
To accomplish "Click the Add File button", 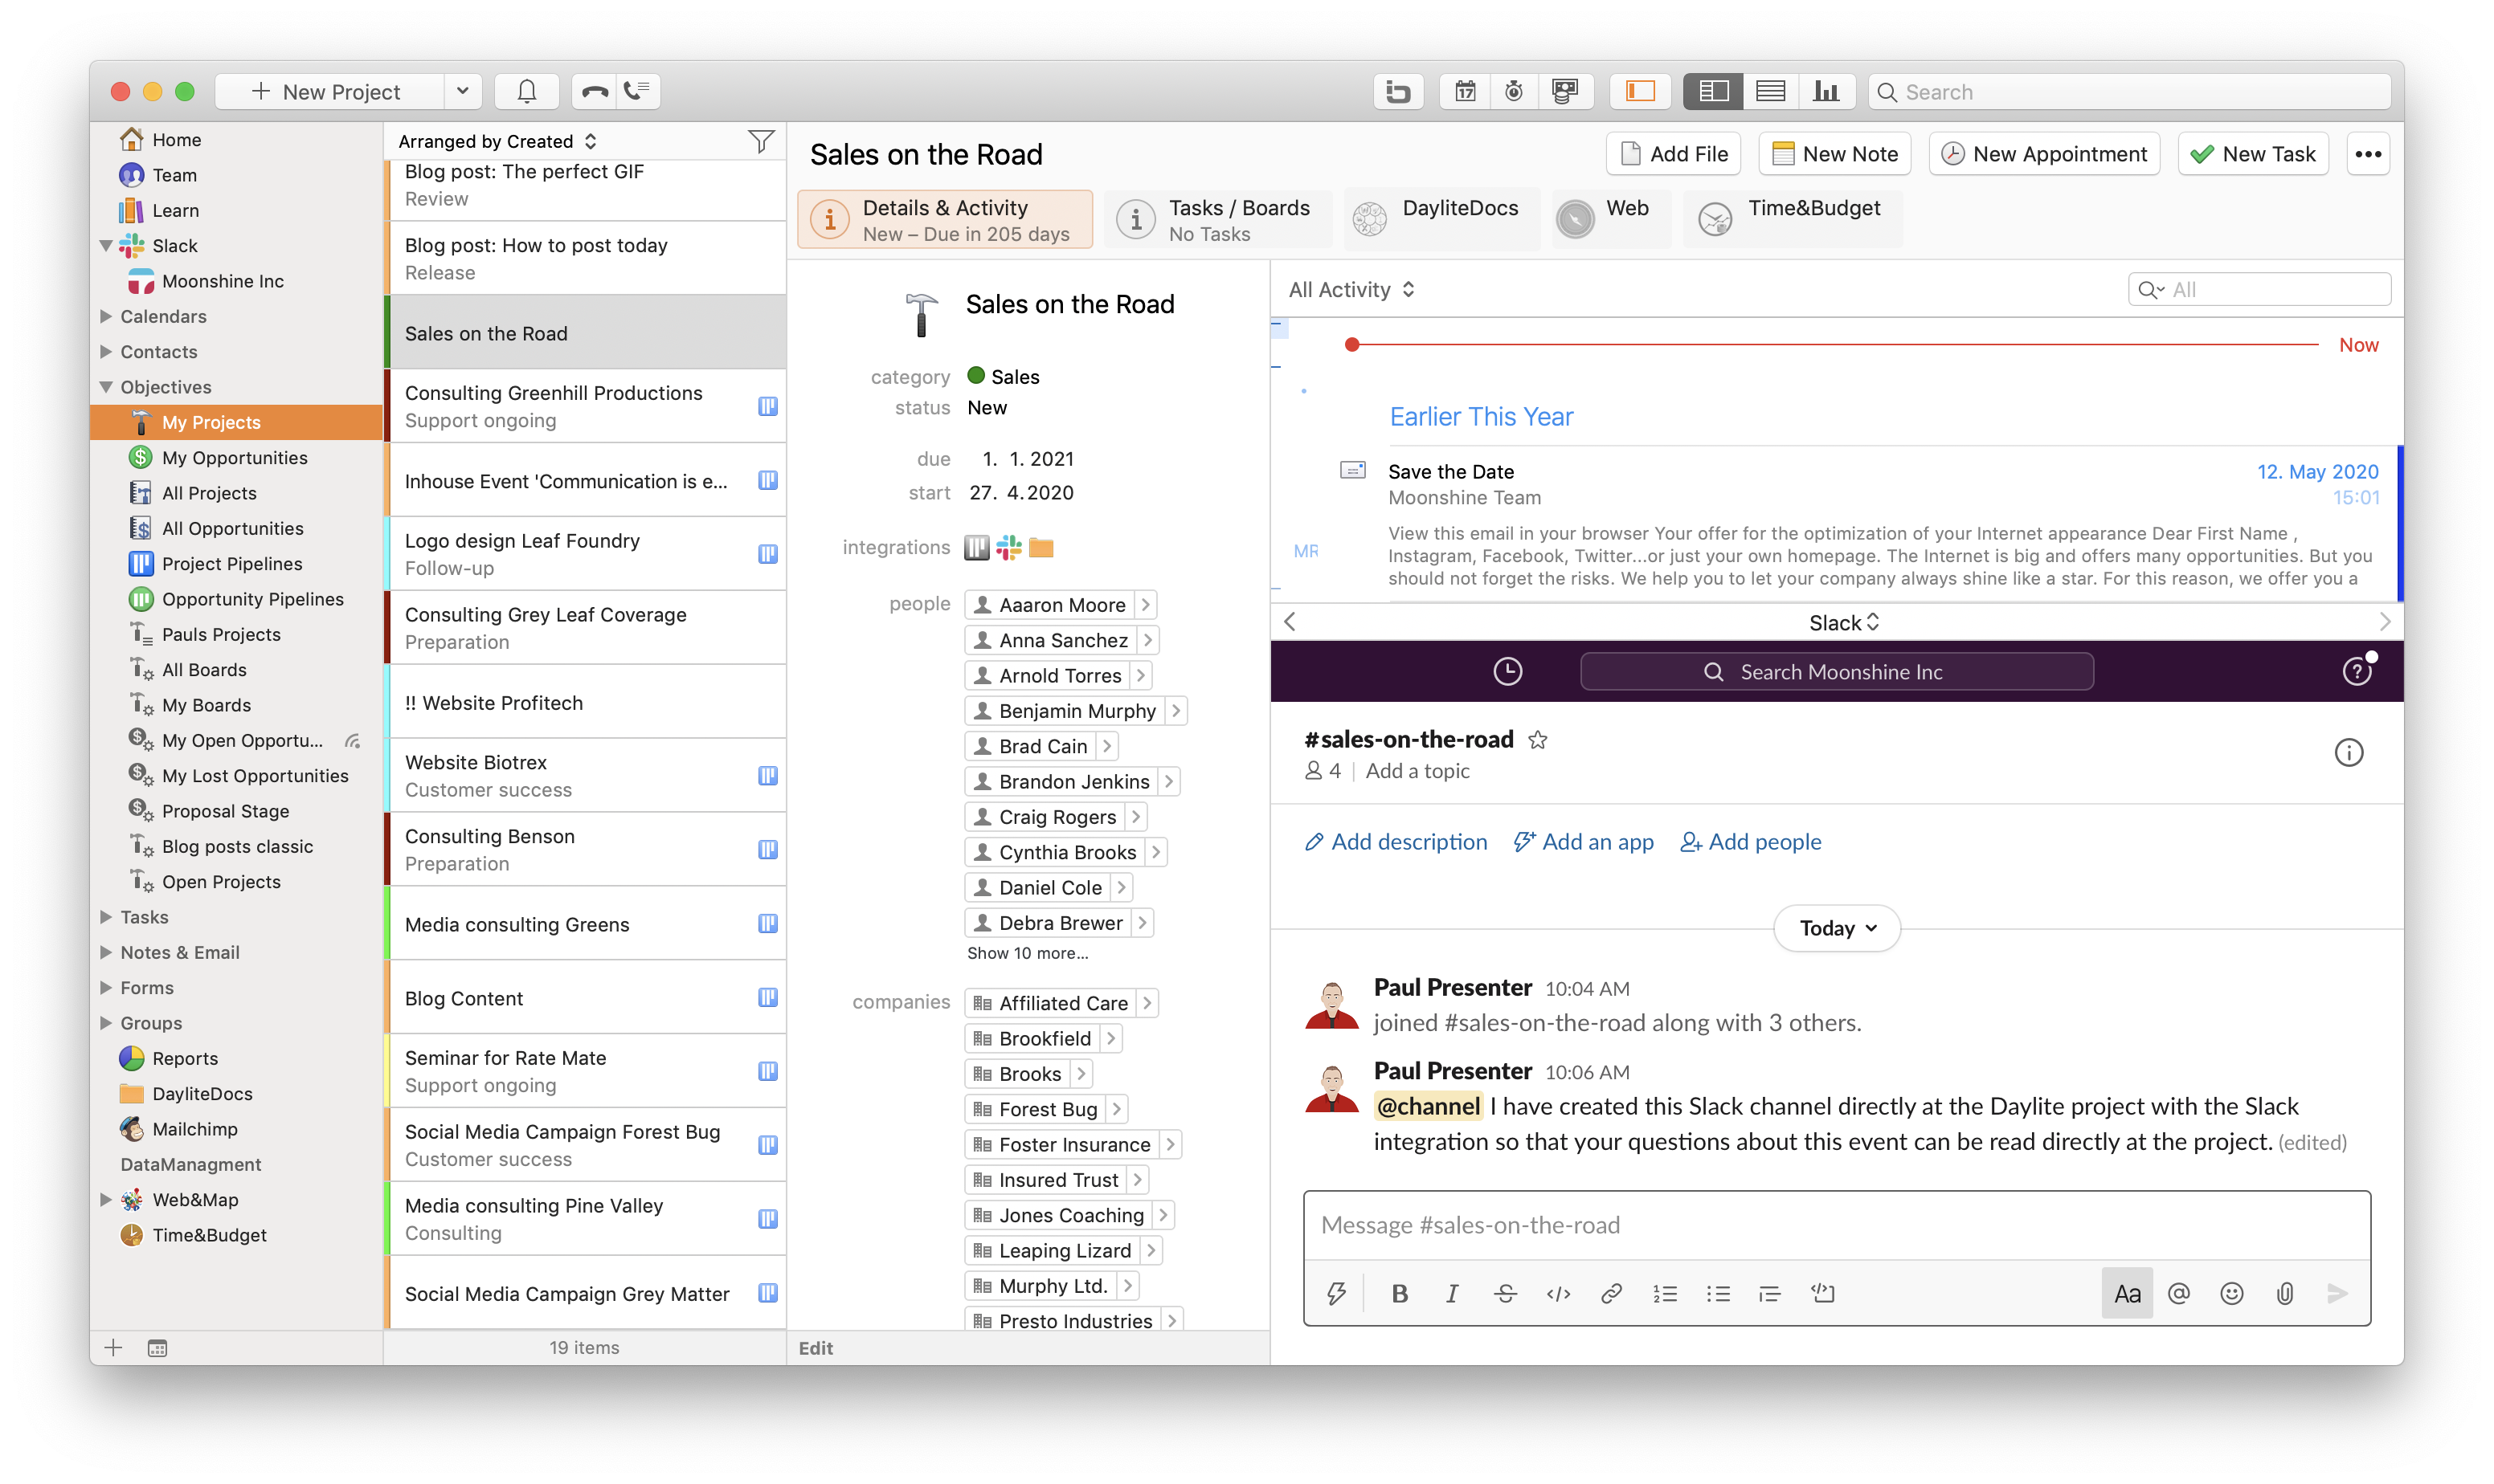I will pos(1673,154).
